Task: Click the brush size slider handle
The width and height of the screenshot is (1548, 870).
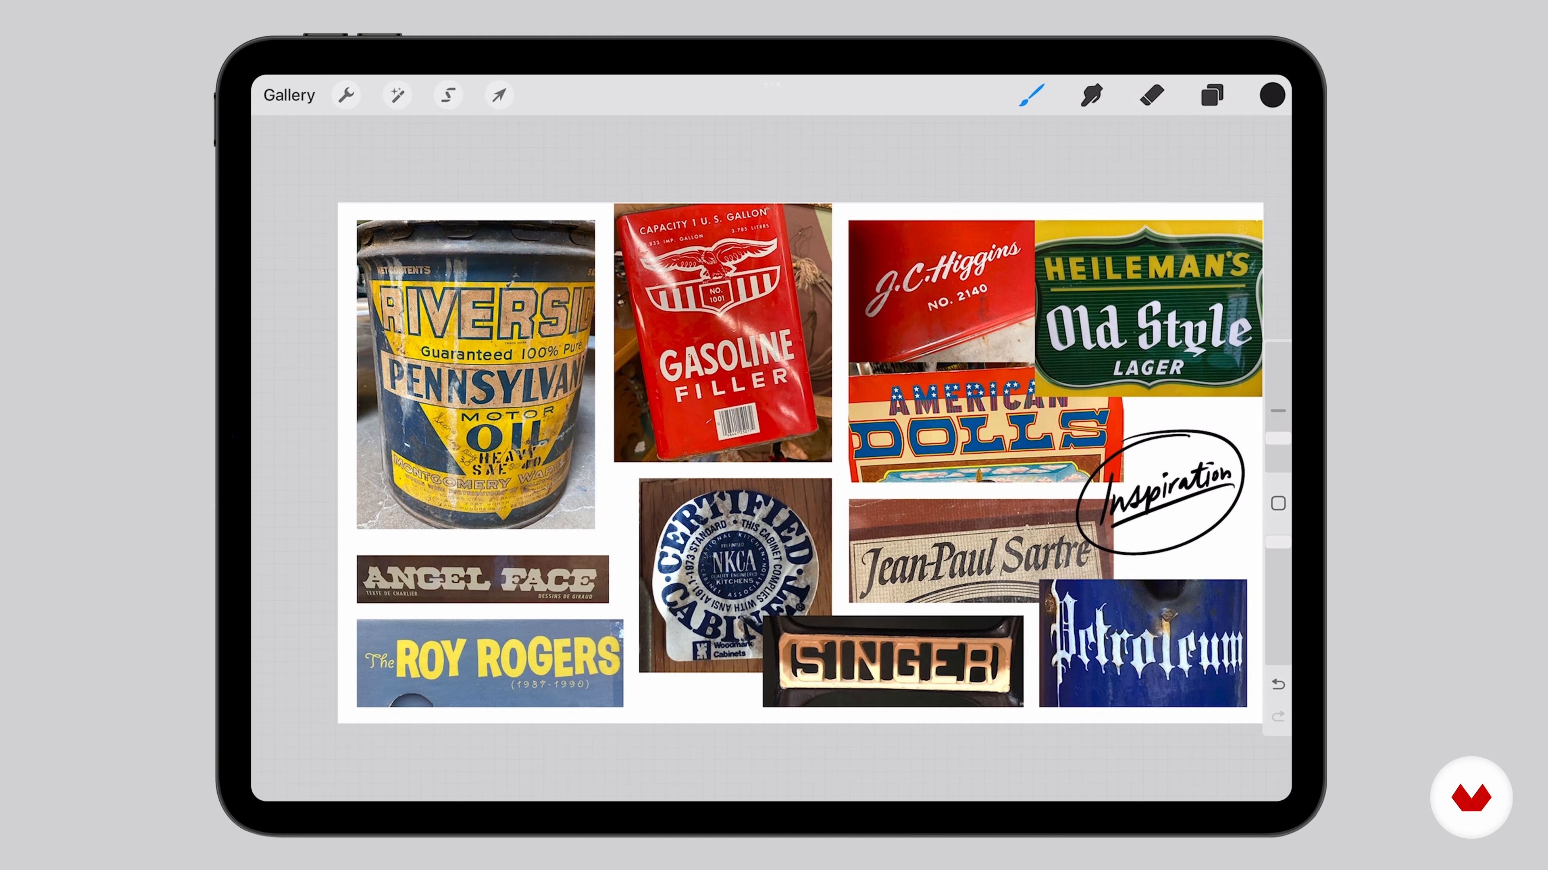Action: pos(1278,438)
